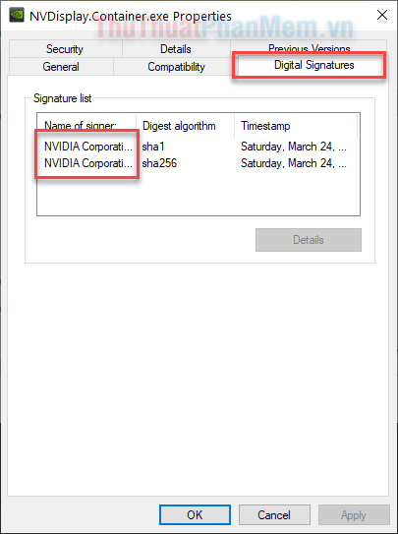Go to the Compatibility tab
Image resolution: width=398 pixels, height=534 pixels.
click(x=176, y=67)
